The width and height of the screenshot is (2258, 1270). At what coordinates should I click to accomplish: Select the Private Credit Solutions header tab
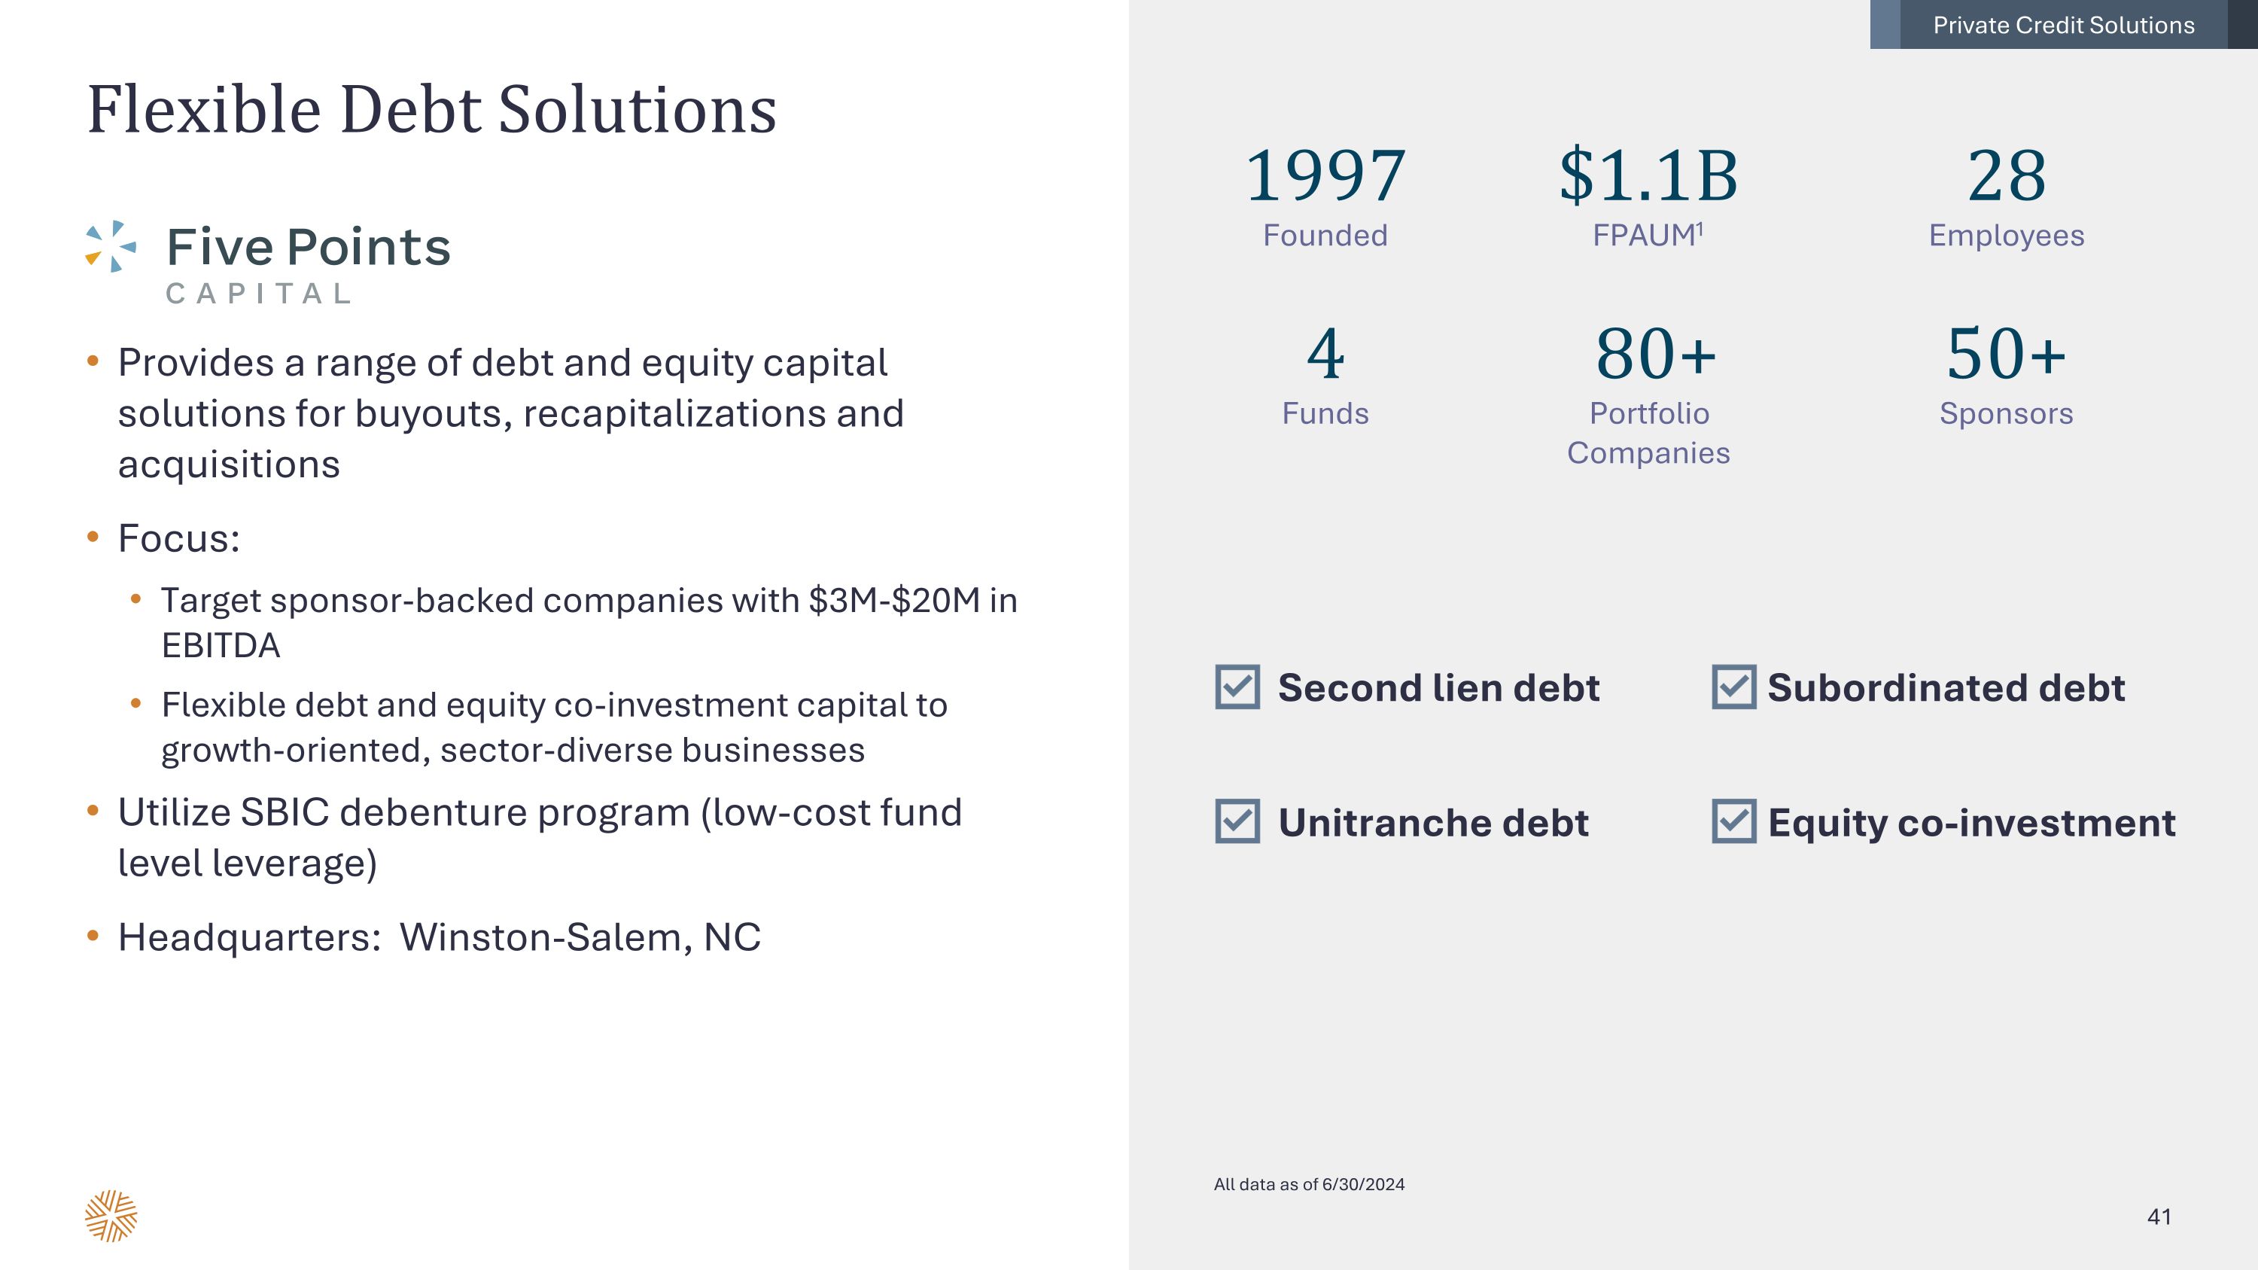2062,25
